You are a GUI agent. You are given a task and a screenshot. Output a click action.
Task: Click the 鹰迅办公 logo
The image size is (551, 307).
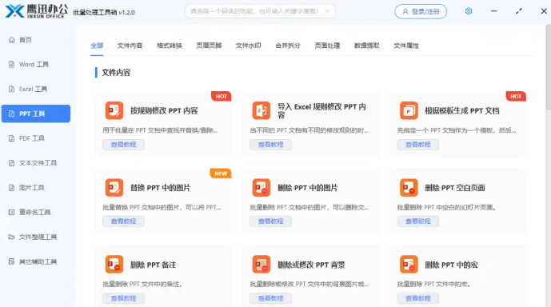click(37, 11)
